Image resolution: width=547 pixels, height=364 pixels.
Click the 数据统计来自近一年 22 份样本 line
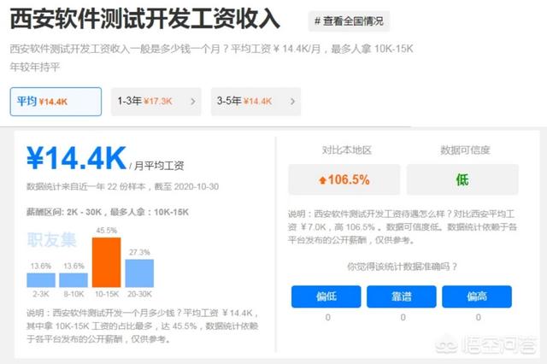pyautogui.click(x=122, y=186)
